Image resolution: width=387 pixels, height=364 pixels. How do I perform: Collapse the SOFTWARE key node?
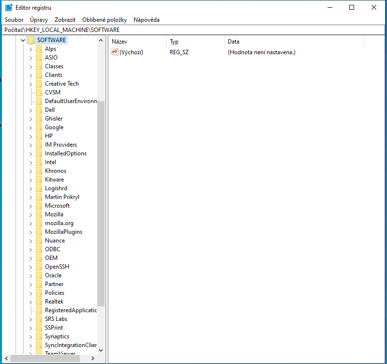(x=23, y=40)
